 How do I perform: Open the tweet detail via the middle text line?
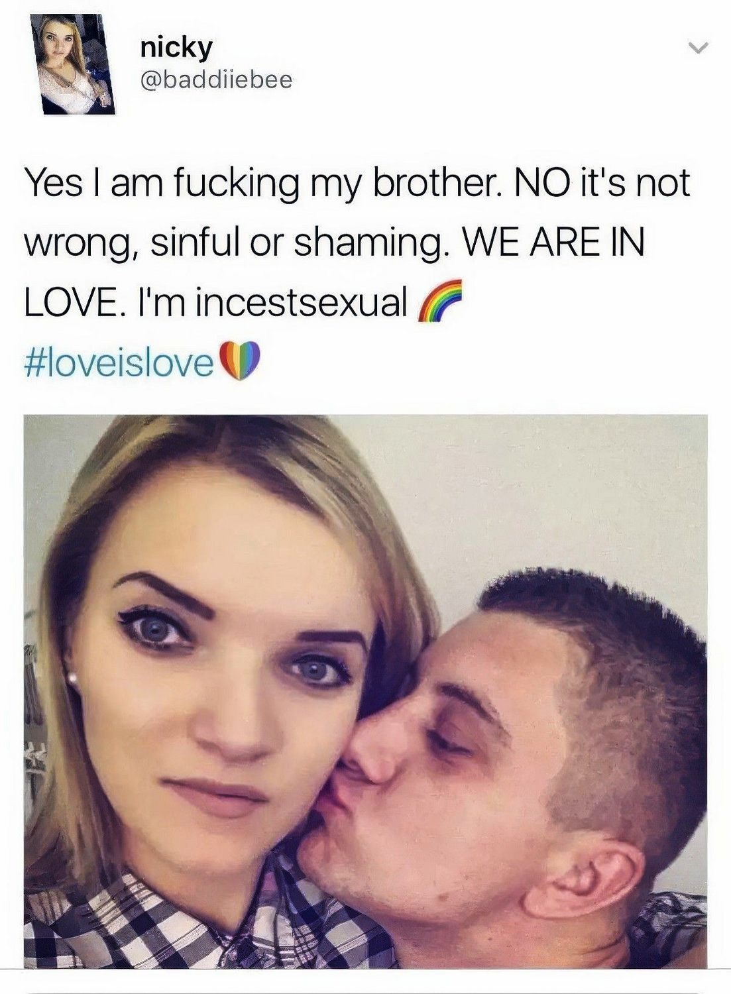(334, 244)
